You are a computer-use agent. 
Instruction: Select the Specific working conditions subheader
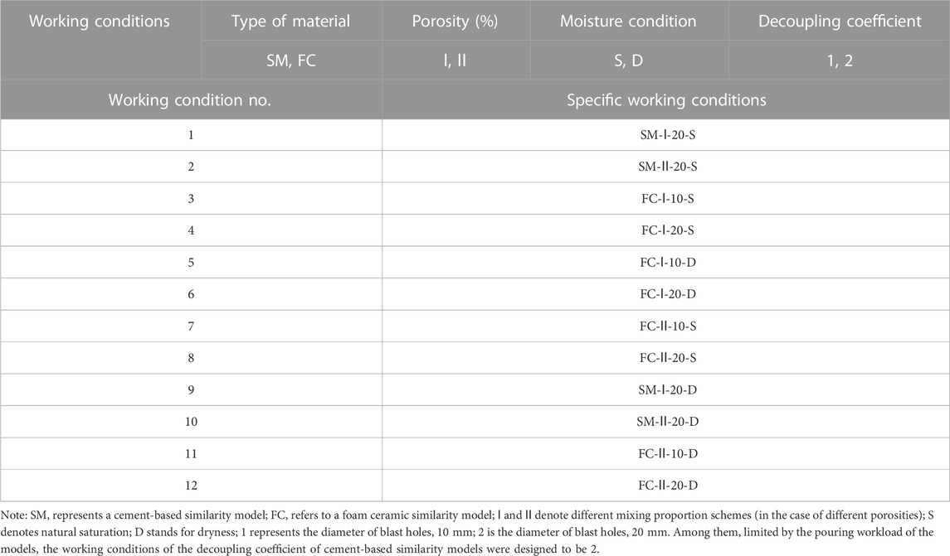click(x=666, y=99)
